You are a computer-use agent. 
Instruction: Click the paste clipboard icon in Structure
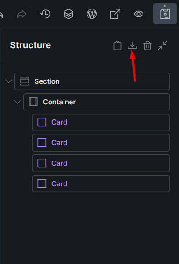117,45
